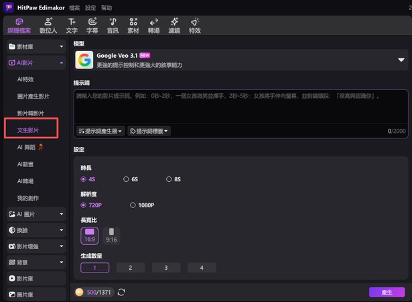
Task: Select the 6S duration option
Action: (x=131, y=179)
